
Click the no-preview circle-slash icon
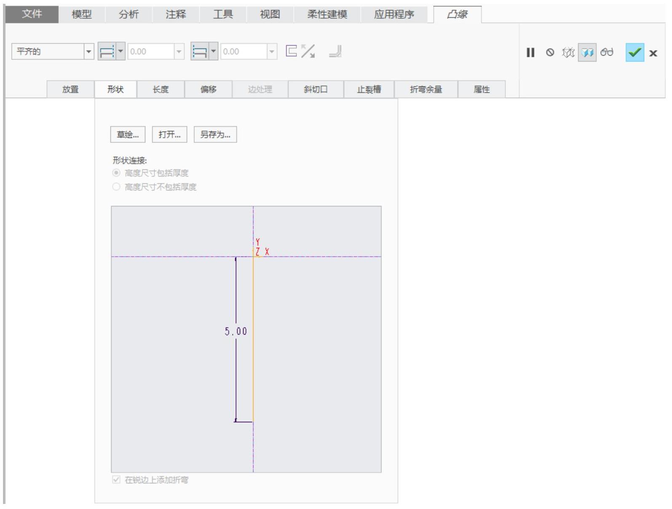[550, 53]
